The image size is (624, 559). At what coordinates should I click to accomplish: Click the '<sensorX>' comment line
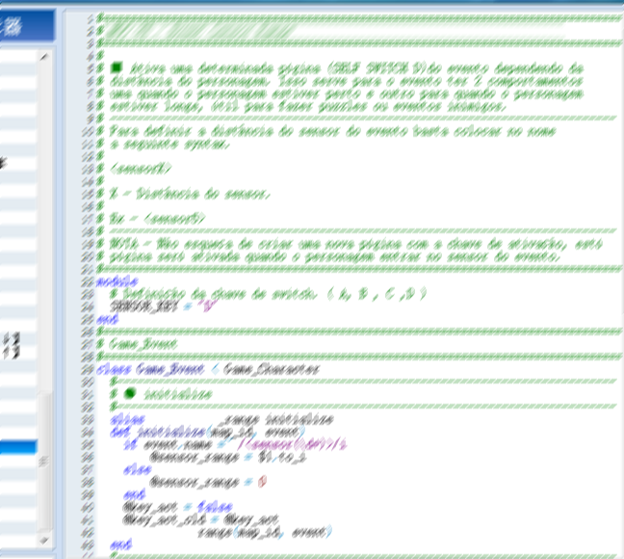[141, 169]
